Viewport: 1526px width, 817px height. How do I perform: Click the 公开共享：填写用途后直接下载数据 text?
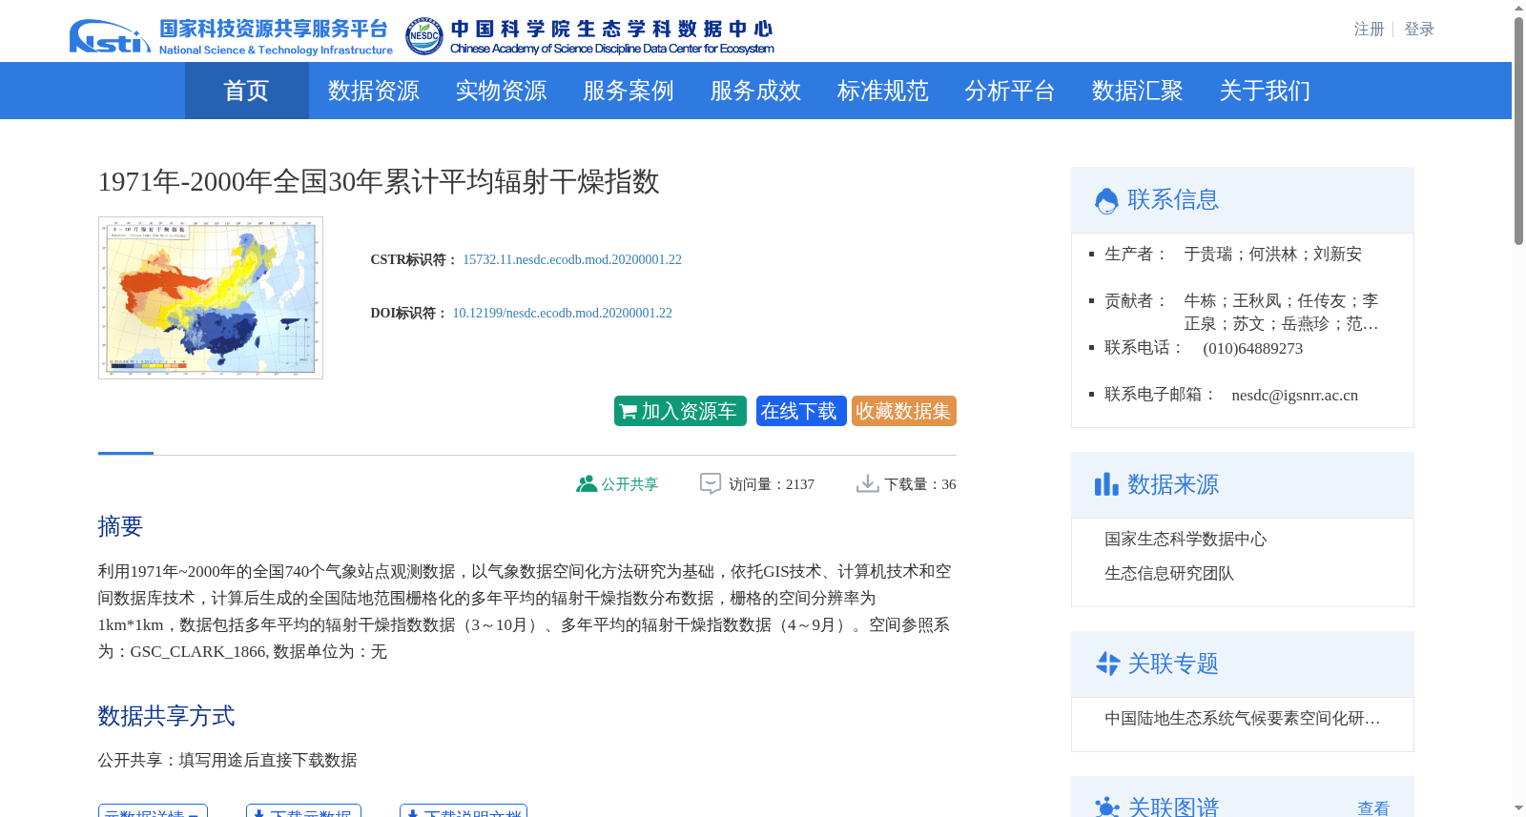click(227, 761)
